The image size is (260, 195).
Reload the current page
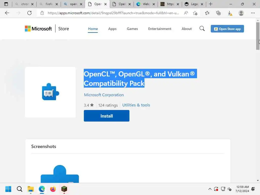click(x=29, y=13)
